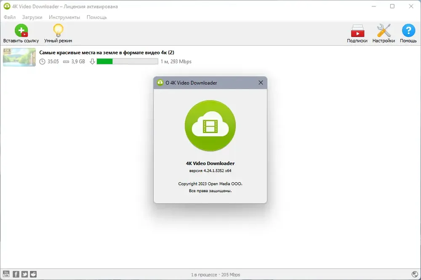Click the Помощь question mark icon
Image resolution: width=421 pixels, height=280 pixels.
408,30
